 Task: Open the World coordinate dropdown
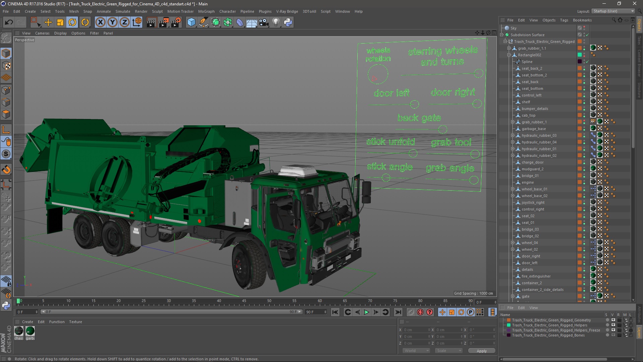click(x=416, y=351)
